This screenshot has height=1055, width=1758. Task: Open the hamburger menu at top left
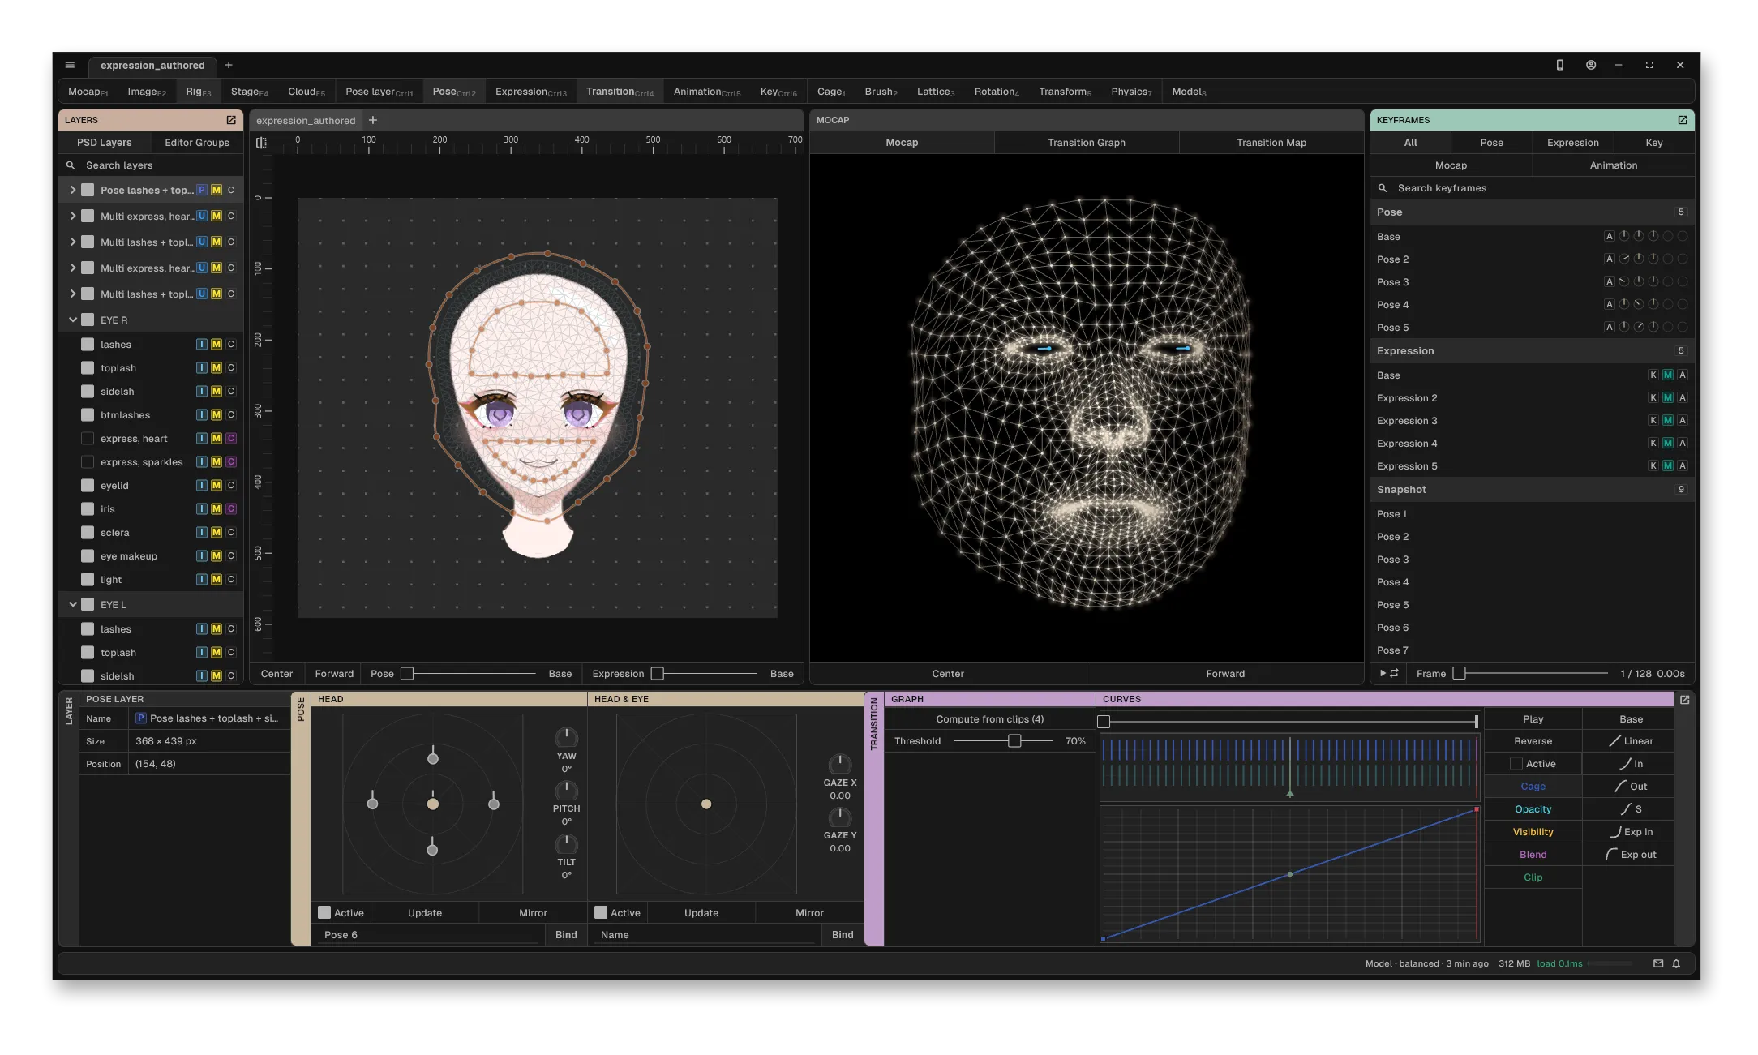point(70,65)
